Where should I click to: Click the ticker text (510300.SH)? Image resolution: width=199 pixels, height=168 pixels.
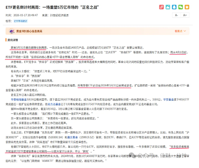pos(55,137)
